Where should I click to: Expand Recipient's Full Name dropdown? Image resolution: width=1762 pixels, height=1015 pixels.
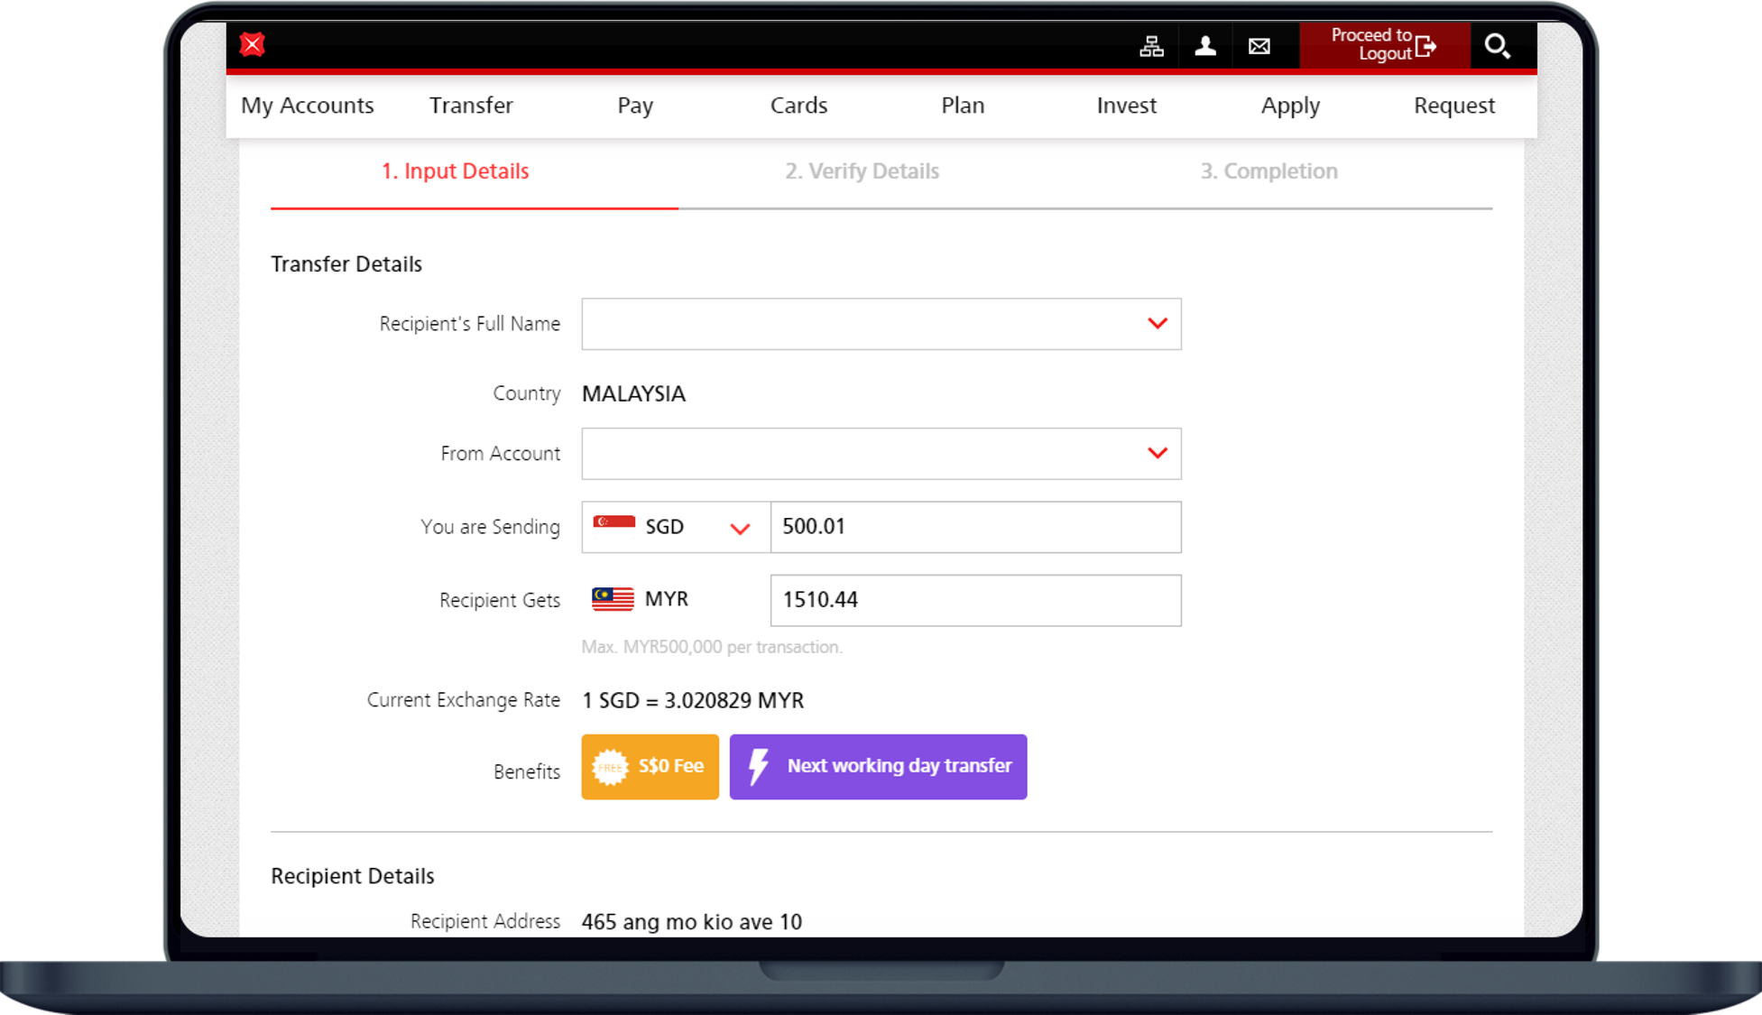(x=881, y=324)
